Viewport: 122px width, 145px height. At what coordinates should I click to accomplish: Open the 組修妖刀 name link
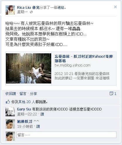tap(25, 122)
